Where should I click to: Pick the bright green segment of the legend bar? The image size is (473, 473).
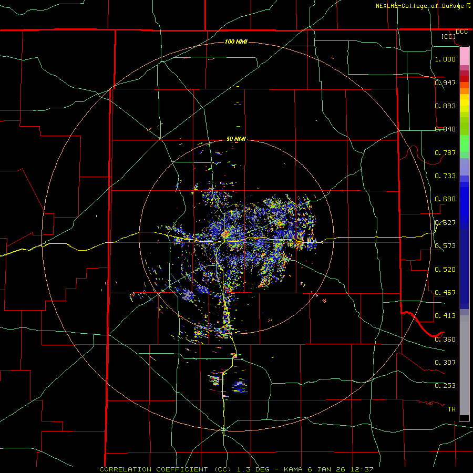pos(464,143)
